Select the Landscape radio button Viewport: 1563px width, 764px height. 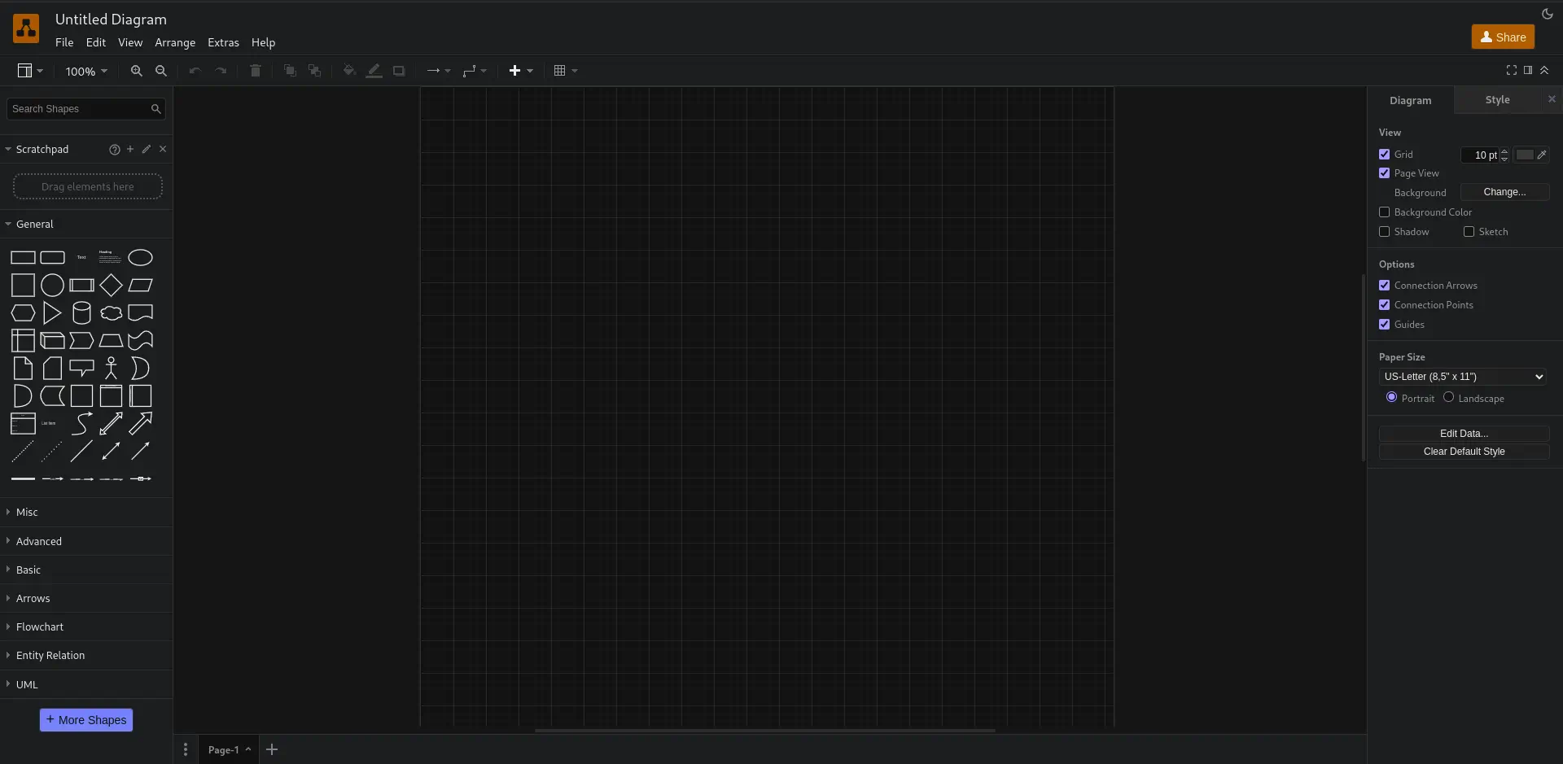point(1450,398)
